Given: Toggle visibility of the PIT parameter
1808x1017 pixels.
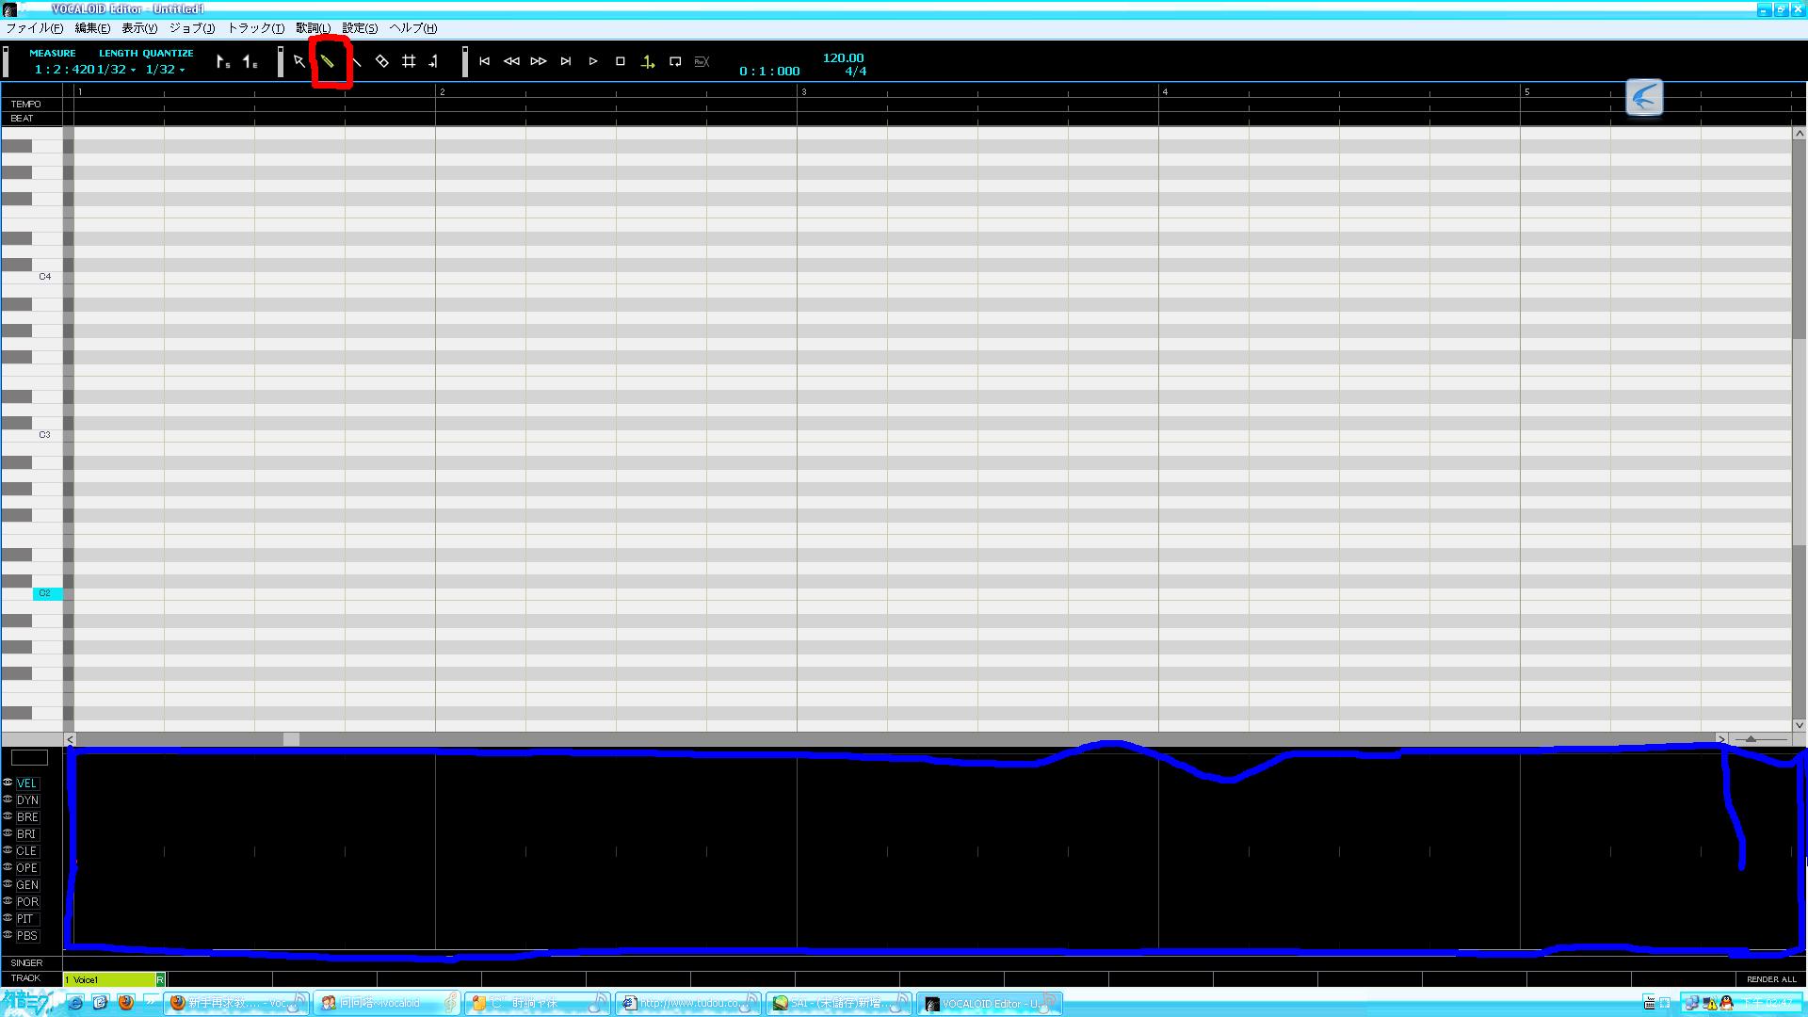Looking at the screenshot, I should [x=8, y=918].
